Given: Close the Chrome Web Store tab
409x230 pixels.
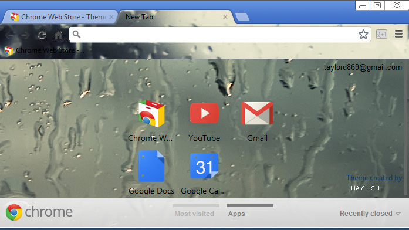Looking at the screenshot, I should pos(111,17).
